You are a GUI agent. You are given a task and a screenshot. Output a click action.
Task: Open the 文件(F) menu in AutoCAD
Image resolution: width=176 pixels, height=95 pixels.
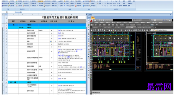point(97,23)
